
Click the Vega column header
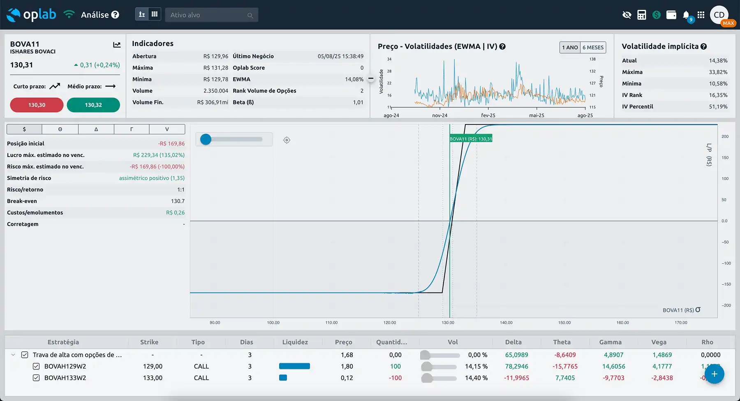(x=659, y=342)
